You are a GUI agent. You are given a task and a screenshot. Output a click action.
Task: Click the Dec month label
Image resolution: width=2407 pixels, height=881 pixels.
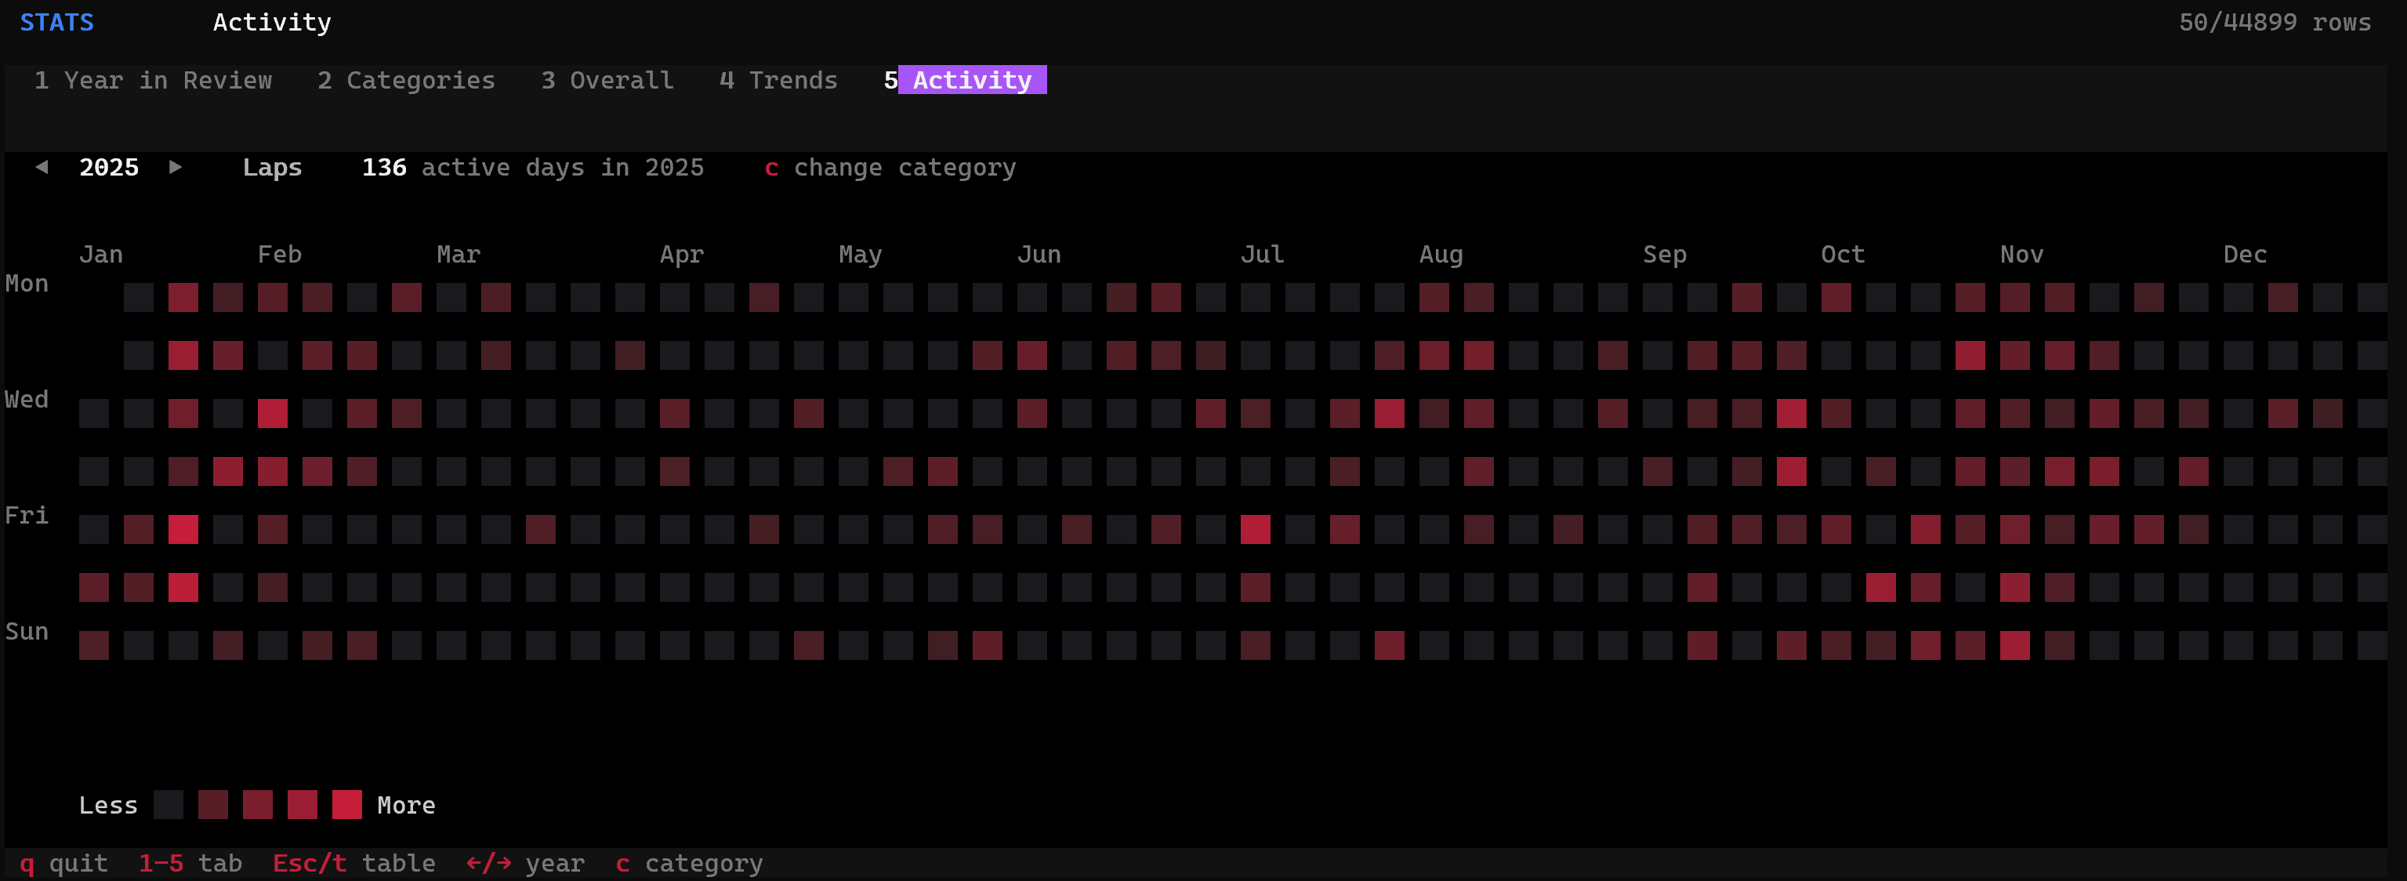(2246, 255)
